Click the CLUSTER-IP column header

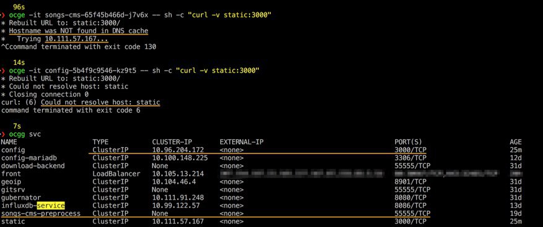(172, 142)
